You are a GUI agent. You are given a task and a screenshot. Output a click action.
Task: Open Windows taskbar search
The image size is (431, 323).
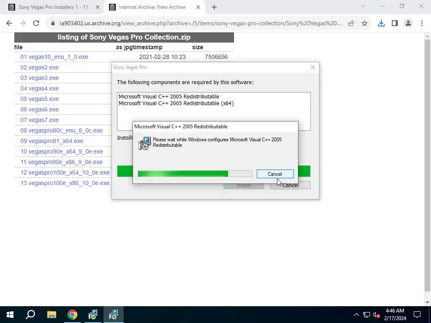(x=30, y=315)
